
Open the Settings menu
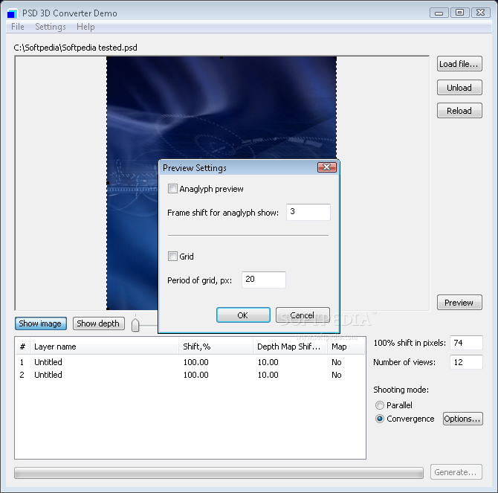coord(51,27)
